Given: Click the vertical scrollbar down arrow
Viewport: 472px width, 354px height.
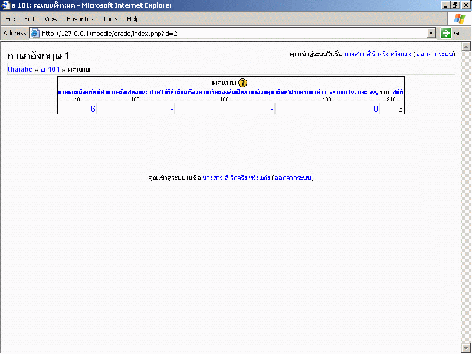Looking at the screenshot, I should pos(466,349).
